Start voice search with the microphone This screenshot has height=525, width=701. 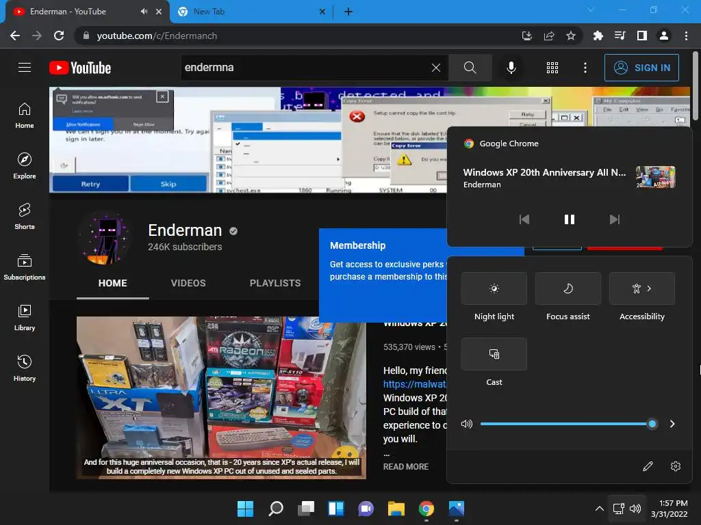511,68
